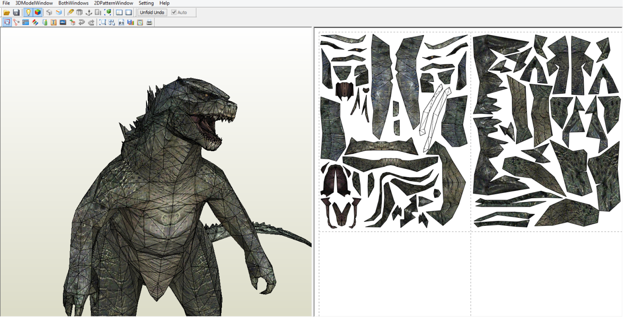Viewport: 623px width, 317px height.
Task: Select the join/disjoin faces tool
Action: pos(16,22)
